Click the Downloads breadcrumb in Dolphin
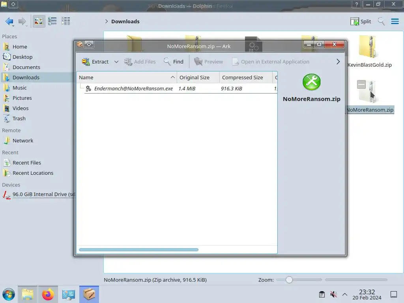Viewport: 404px width, 303px height. 125,21
